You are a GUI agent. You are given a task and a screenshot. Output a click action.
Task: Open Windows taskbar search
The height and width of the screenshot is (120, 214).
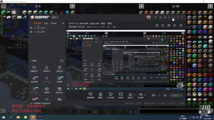coord(11,117)
